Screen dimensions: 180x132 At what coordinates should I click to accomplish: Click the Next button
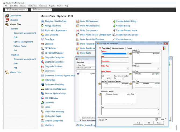[138, 123]
